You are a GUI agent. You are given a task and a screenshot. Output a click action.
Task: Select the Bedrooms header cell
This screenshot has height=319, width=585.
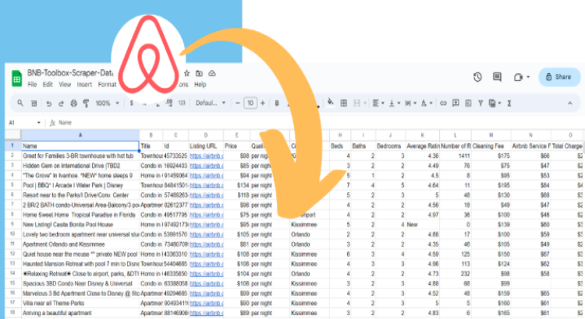point(391,146)
